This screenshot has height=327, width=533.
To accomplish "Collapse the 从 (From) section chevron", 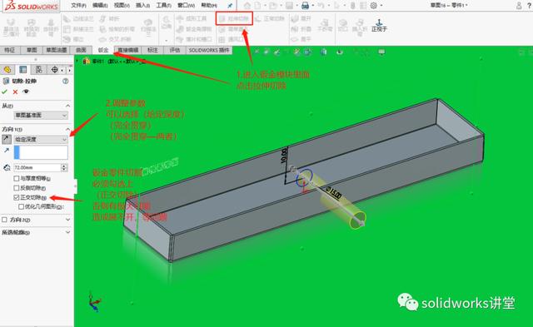I will (67, 106).
